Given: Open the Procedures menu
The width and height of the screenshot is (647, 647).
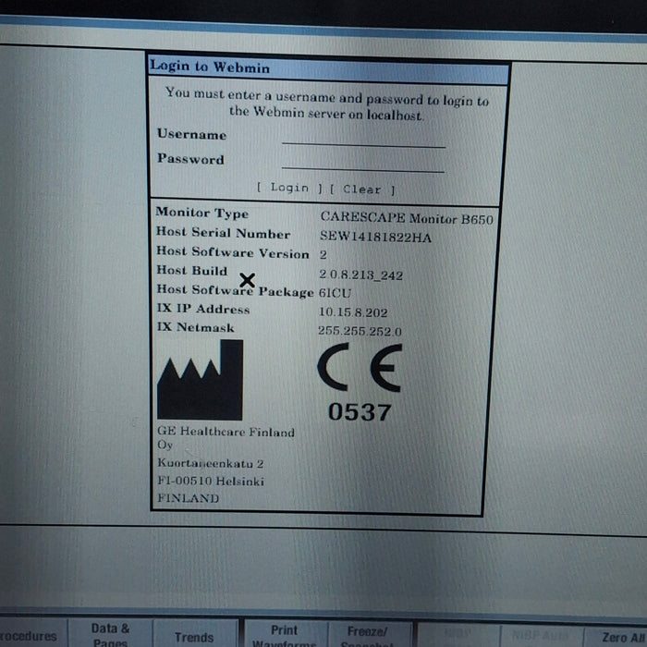Looking at the screenshot, I should [x=28, y=636].
